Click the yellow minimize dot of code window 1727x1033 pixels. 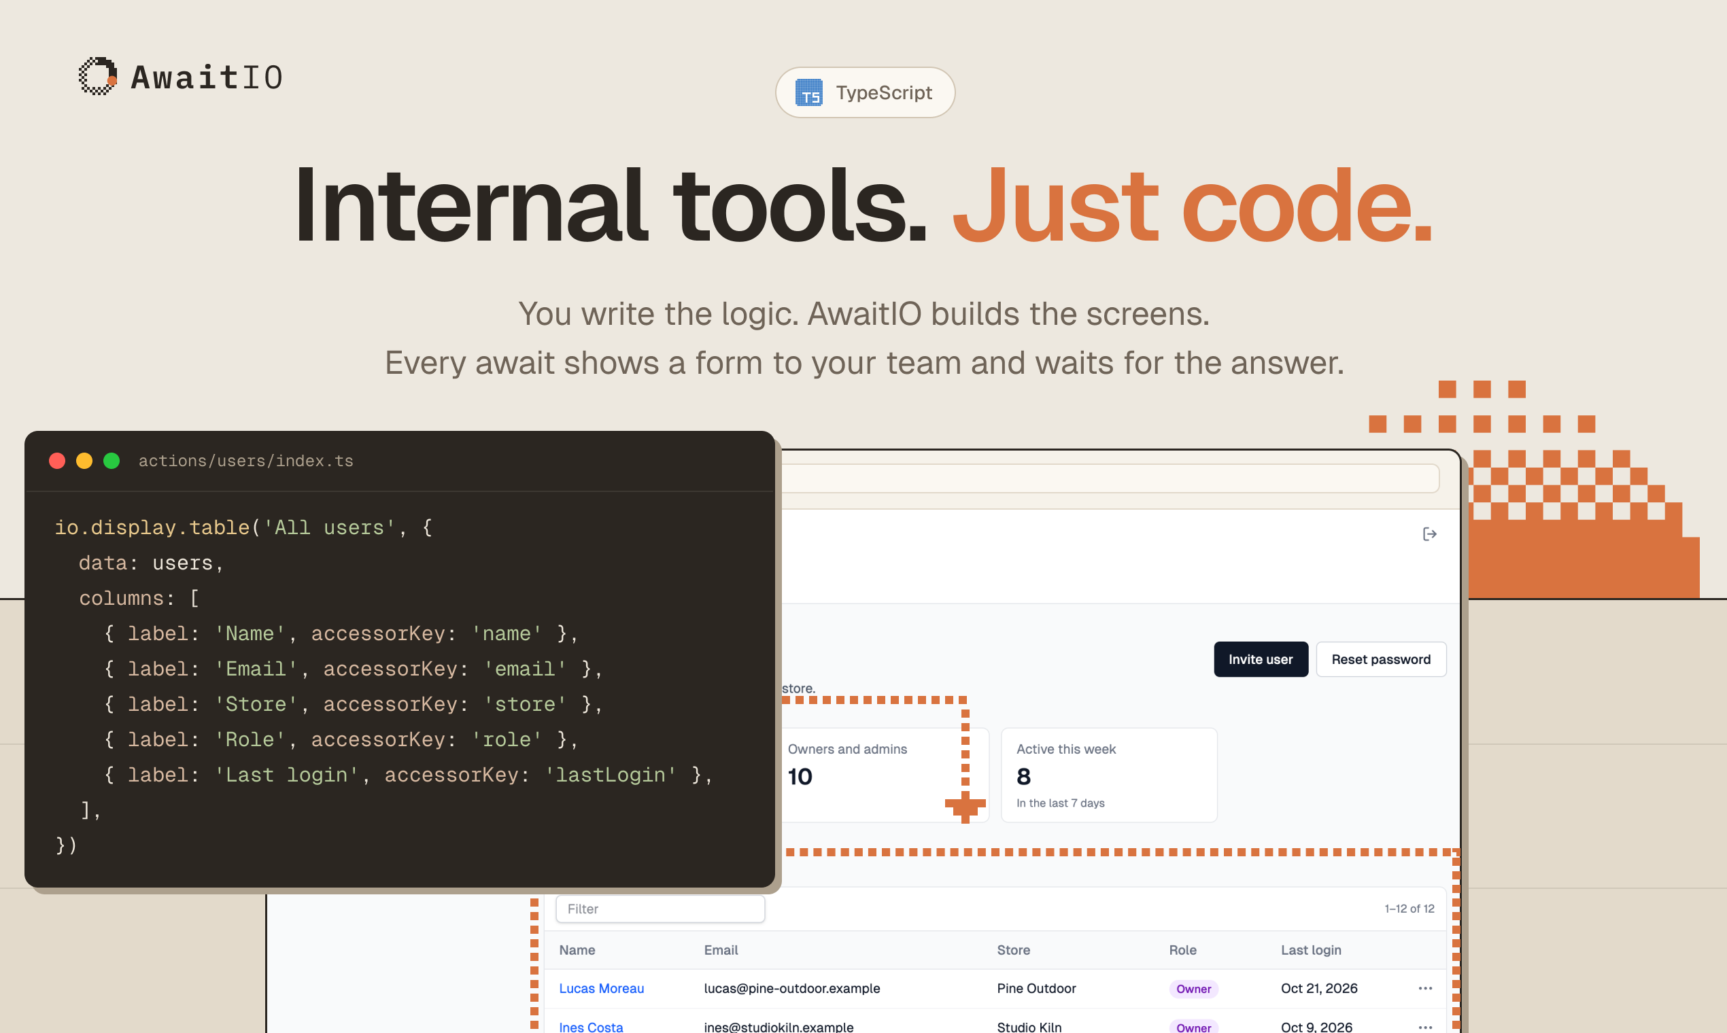[x=84, y=461]
